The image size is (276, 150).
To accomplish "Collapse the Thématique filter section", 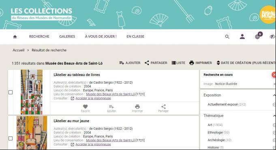I will (274, 116).
